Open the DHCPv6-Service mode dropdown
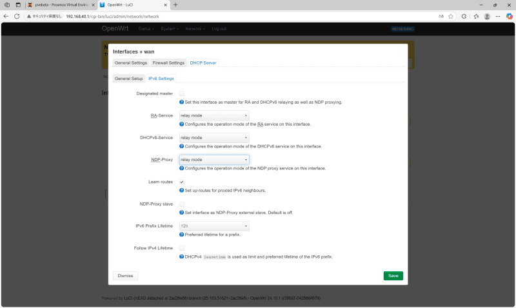 click(x=214, y=138)
